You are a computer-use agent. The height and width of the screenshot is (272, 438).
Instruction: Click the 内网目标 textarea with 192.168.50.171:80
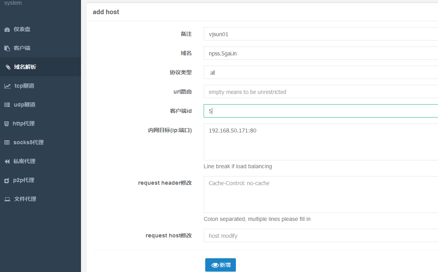[320, 142]
